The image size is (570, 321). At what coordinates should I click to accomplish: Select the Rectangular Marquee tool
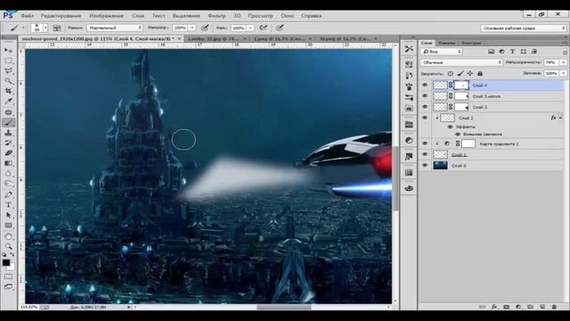(8, 61)
